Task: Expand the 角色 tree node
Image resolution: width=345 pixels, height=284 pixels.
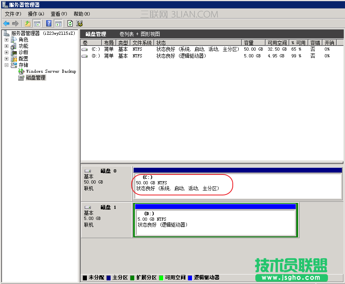Action: 6,40
